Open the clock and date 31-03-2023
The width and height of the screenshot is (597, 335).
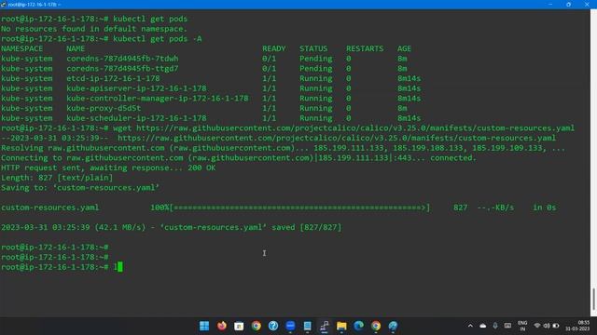click(x=577, y=326)
